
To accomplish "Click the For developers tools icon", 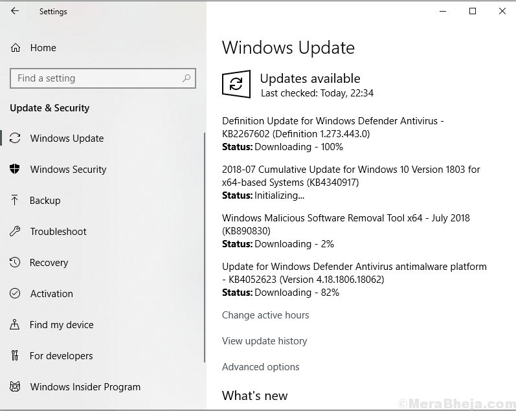I will tap(15, 355).
